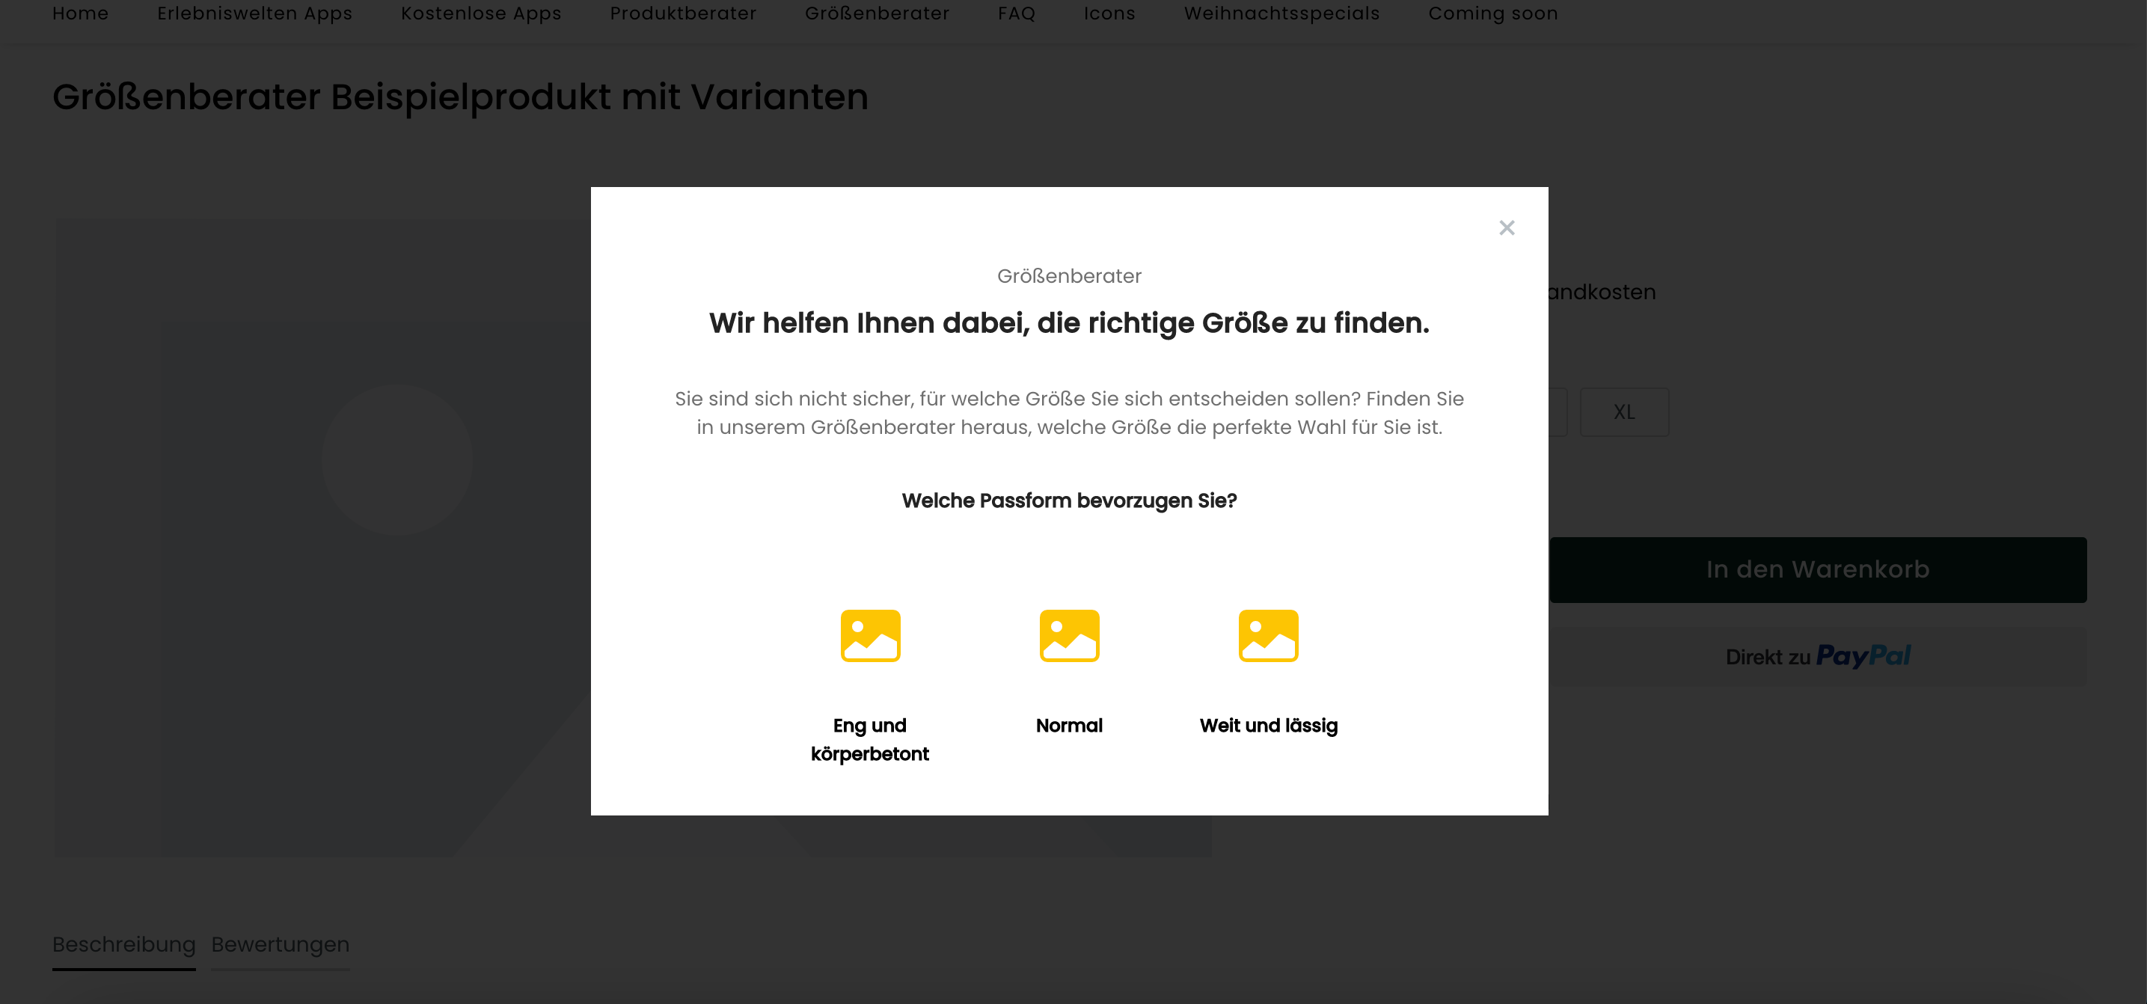Click the question 'Welche Passform bevorzugen Sie?'

[x=1069, y=501]
